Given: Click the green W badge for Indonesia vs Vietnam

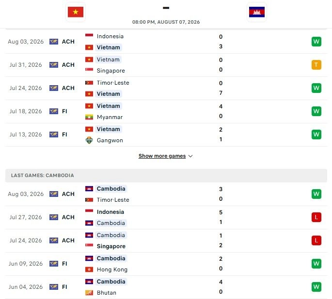Looking at the screenshot, I should tap(316, 42).
